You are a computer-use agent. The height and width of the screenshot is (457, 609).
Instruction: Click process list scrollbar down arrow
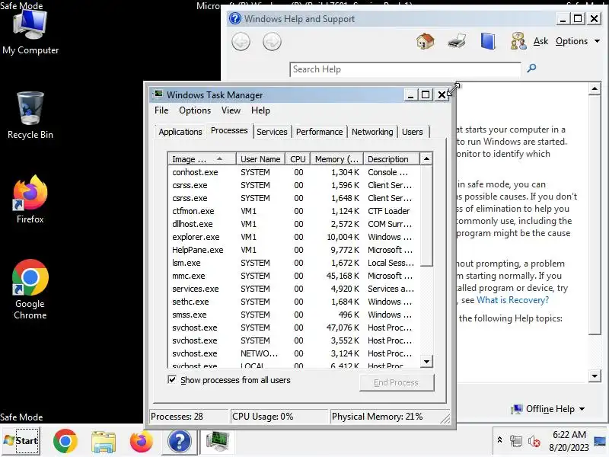(x=426, y=361)
